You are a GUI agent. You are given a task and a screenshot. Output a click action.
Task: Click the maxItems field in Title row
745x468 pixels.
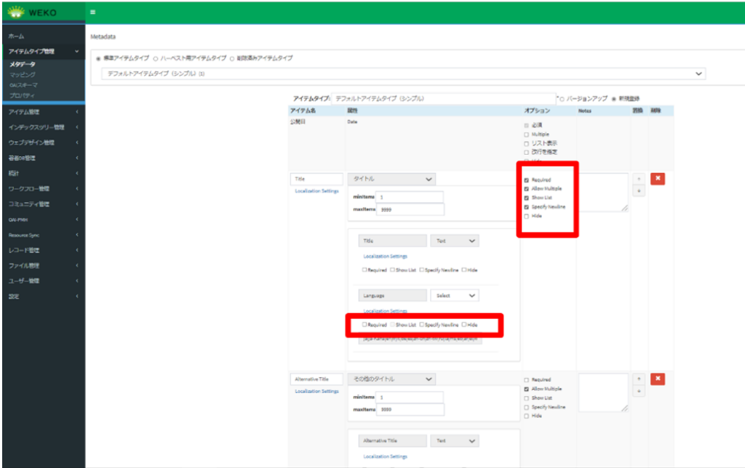click(x=409, y=210)
